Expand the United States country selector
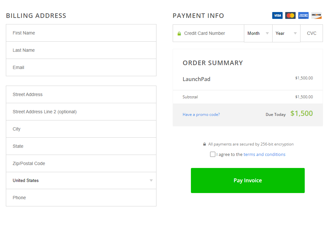This screenshot has width=334, height=236. coord(81,180)
